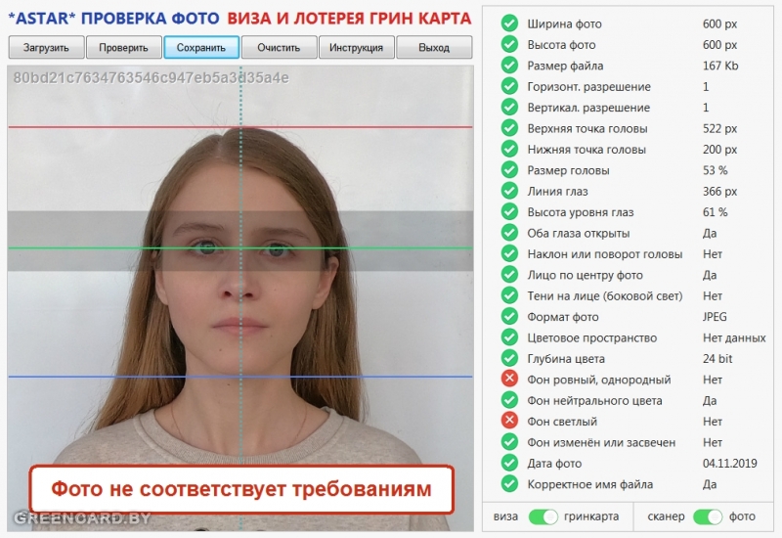The image size is (782, 538).
Task: Click the 'Фон изменён или засвечен' label
Action: pos(601,442)
